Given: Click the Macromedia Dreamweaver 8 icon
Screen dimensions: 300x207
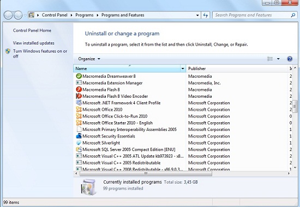Looking at the screenshot, I should [x=79, y=76].
